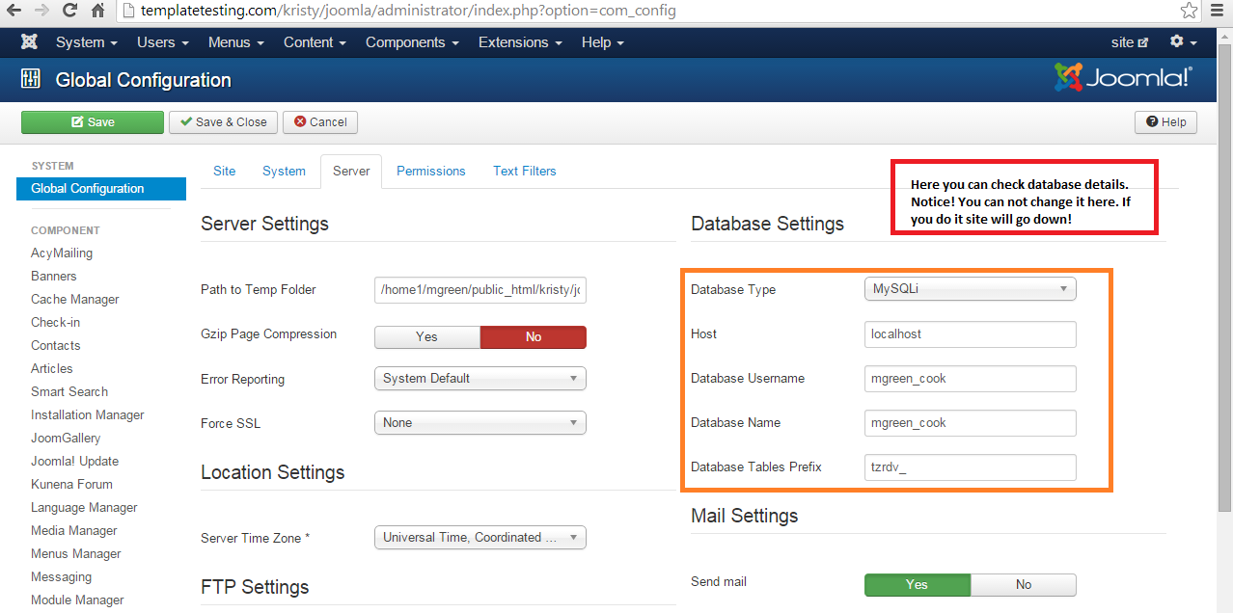Set Send mail to Yes
Image resolution: width=1233 pixels, height=613 pixels.
click(x=917, y=584)
